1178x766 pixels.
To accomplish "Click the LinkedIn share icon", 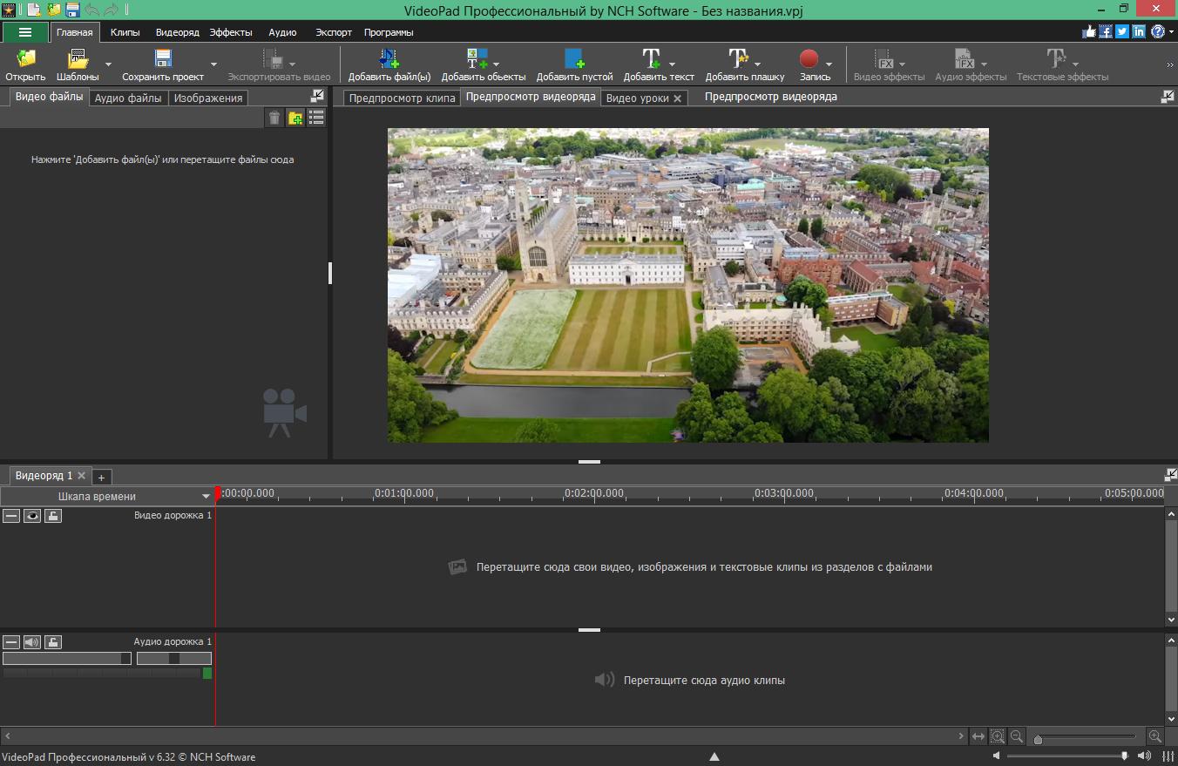I will [x=1139, y=31].
